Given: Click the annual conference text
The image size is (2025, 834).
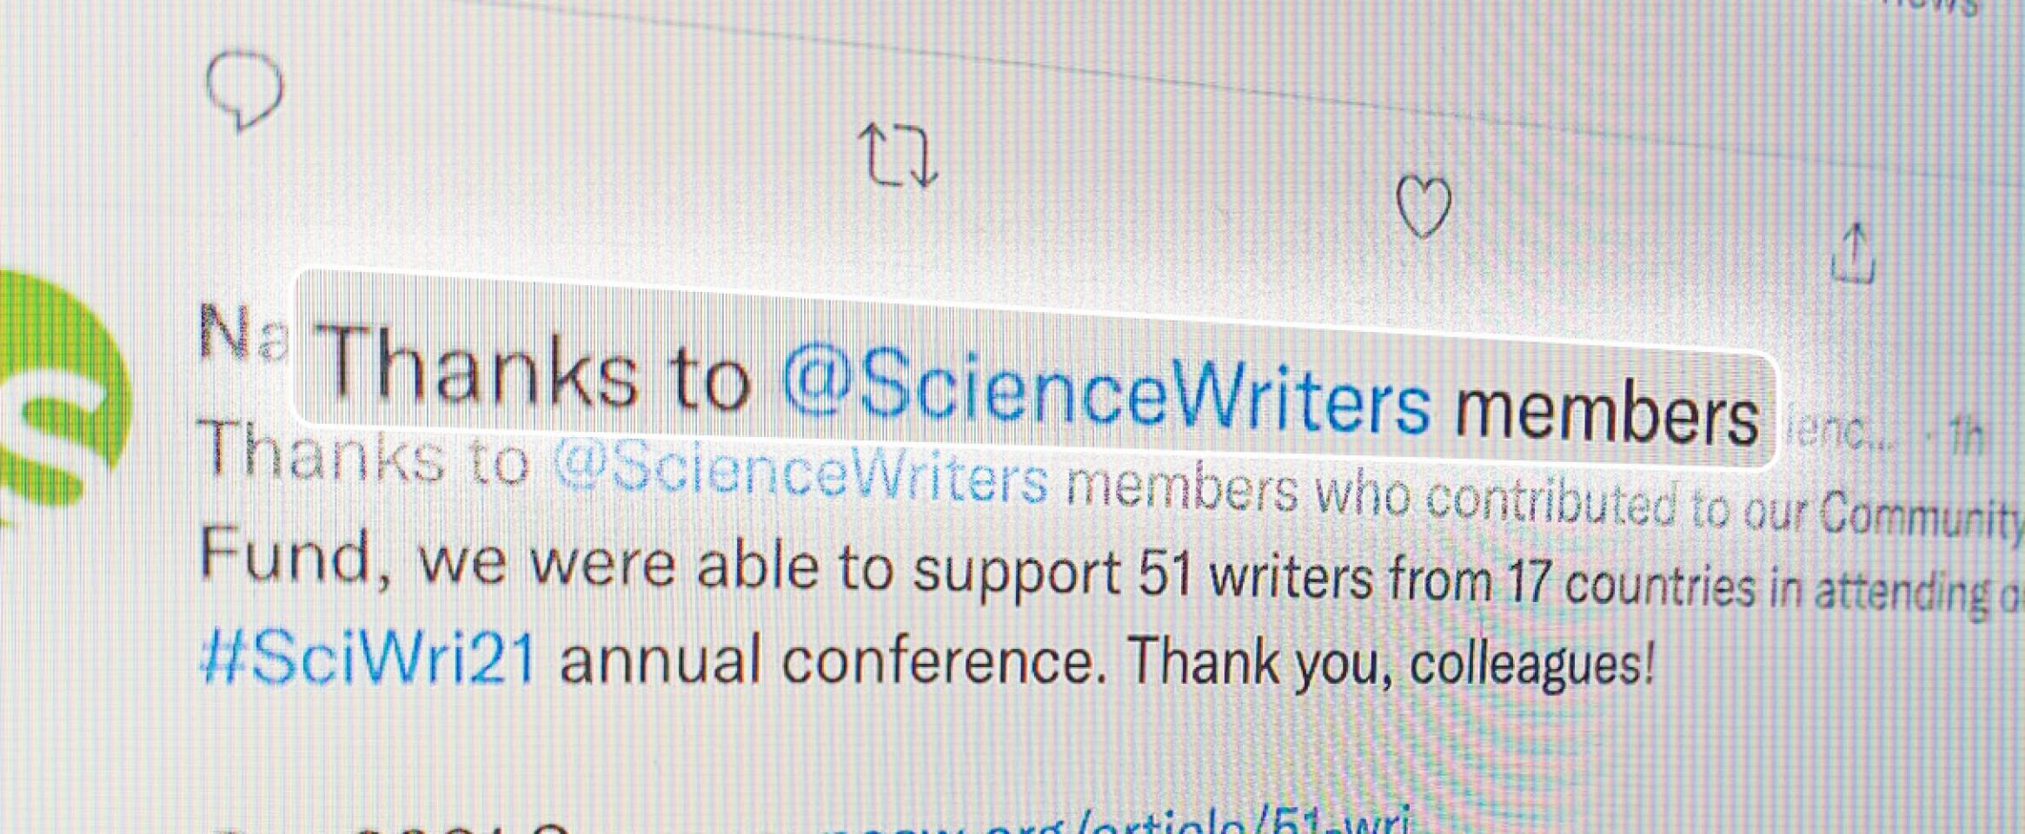Looking at the screenshot, I should [x=827, y=660].
